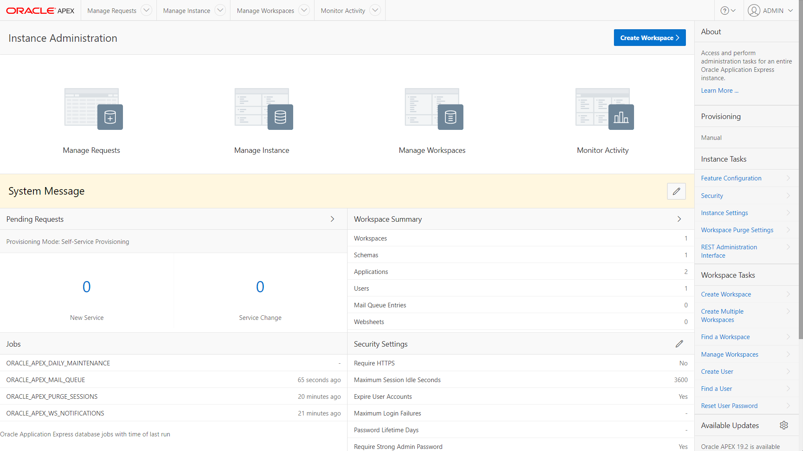Viewport: 803px width, 451px height.
Task: Click the Manual provisioning entry
Action: tap(711, 137)
